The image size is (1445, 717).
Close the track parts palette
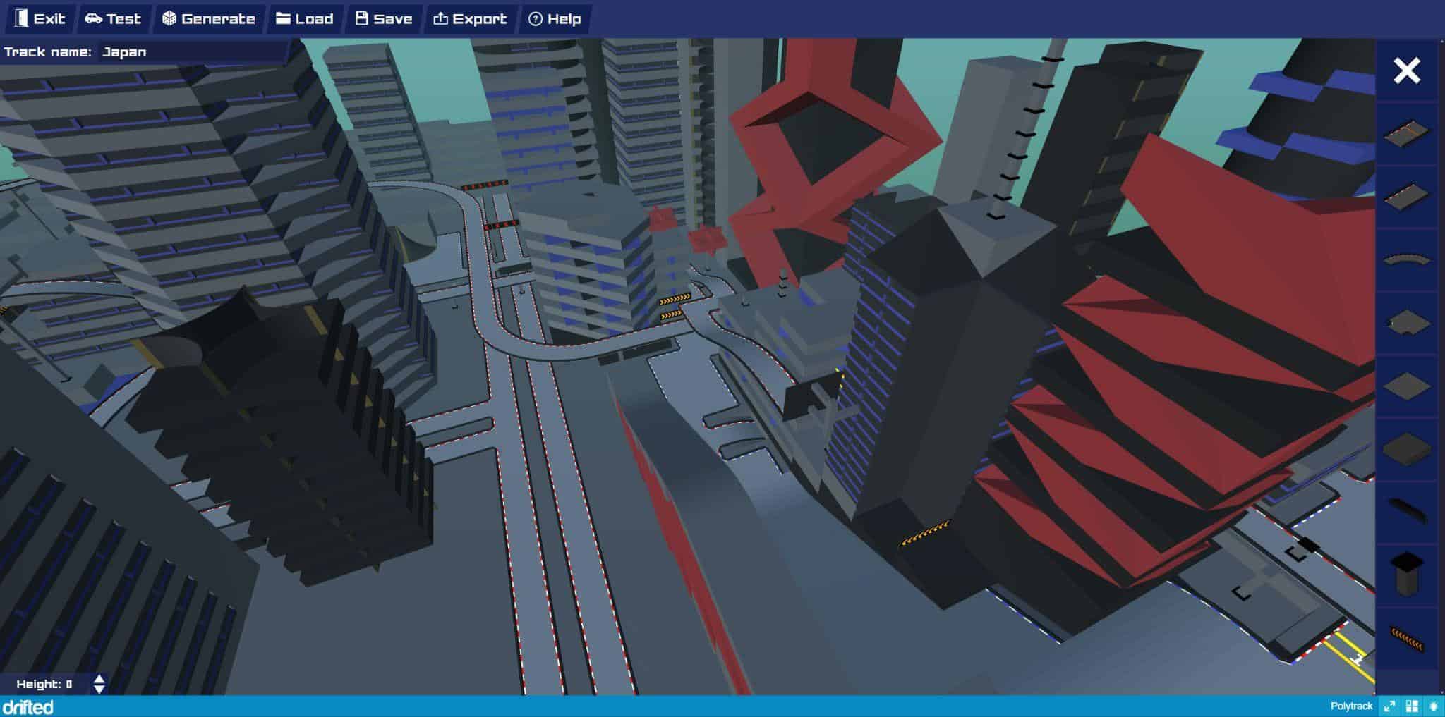tap(1406, 71)
